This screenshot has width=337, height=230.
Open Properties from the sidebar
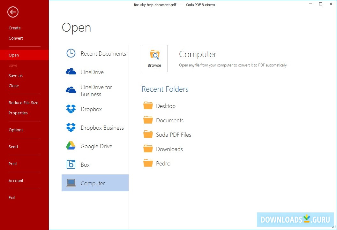(x=18, y=113)
